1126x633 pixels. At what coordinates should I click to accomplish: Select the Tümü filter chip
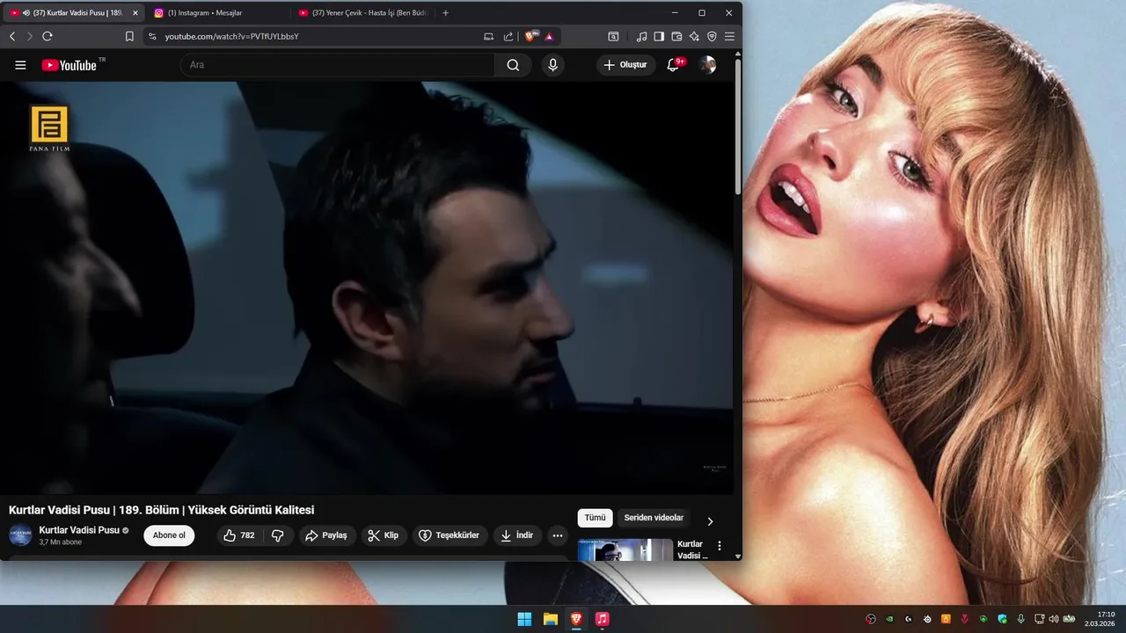pos(596,518)
